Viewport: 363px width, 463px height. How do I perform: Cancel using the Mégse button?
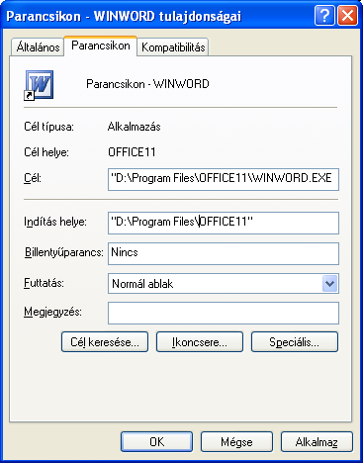click(x=236, y=442)
